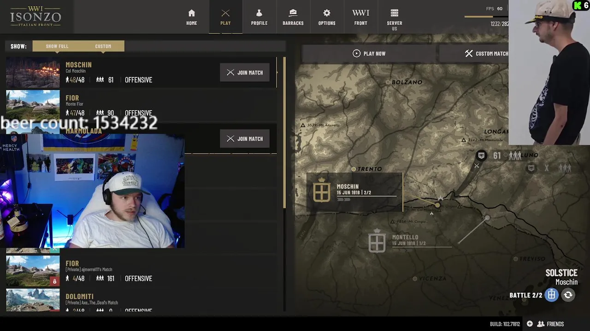The height and width of the screenshot is (331, 590).
Task: Select the Play tab with crossed swords
Action: (225, 17)
